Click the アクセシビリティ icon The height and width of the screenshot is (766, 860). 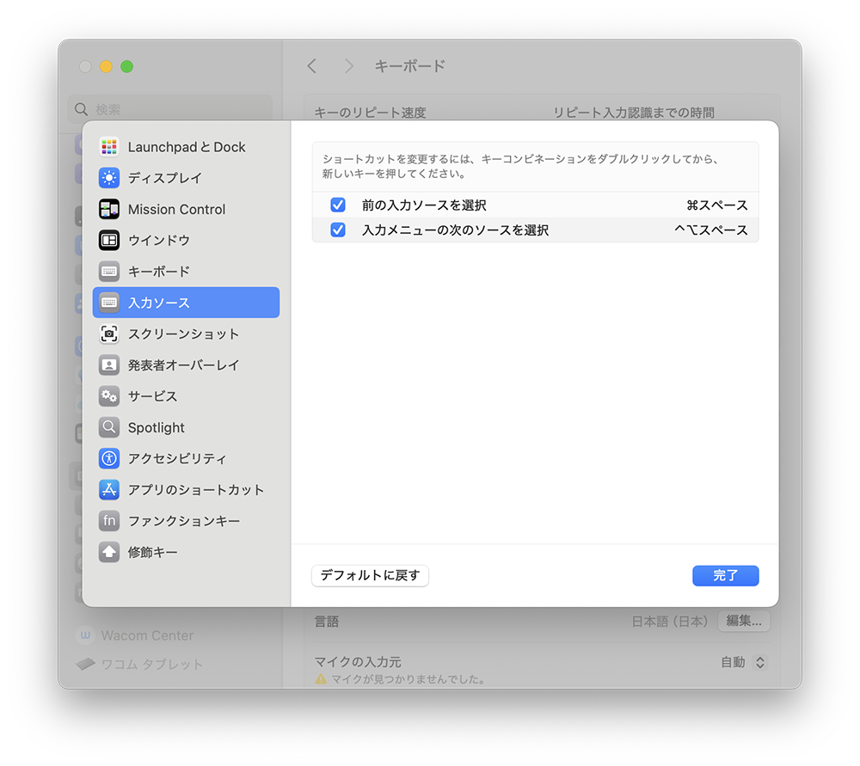[109, 458]
